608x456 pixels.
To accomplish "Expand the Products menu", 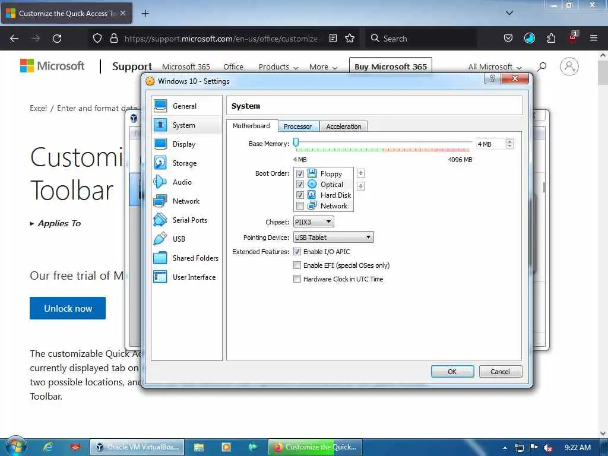I will click(278, 66).
